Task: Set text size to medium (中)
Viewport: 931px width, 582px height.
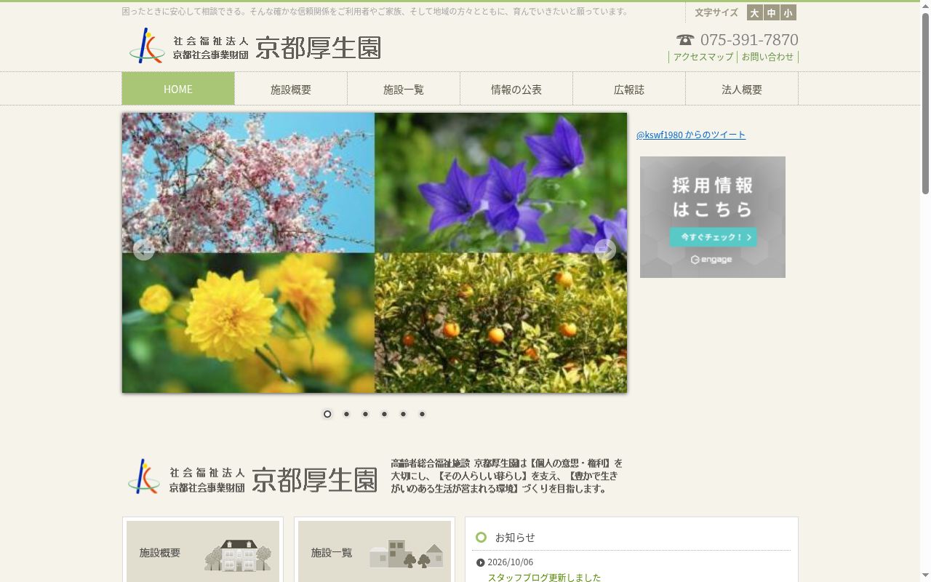Action: (771, 12)
